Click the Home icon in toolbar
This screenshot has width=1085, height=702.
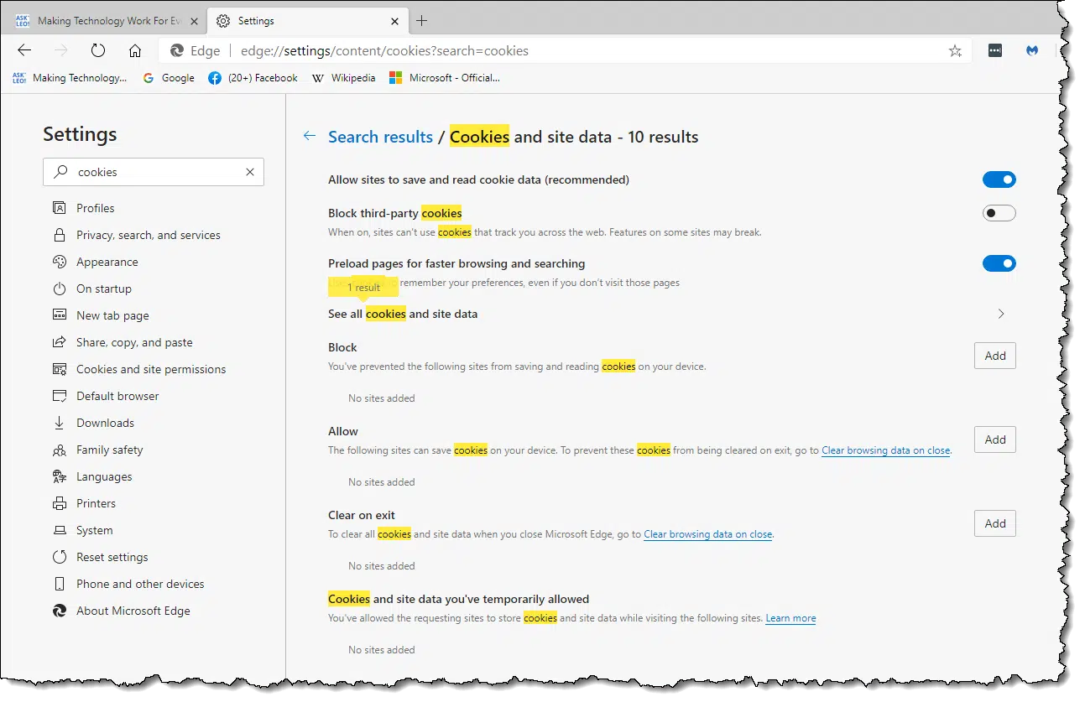tap(135, 50)
